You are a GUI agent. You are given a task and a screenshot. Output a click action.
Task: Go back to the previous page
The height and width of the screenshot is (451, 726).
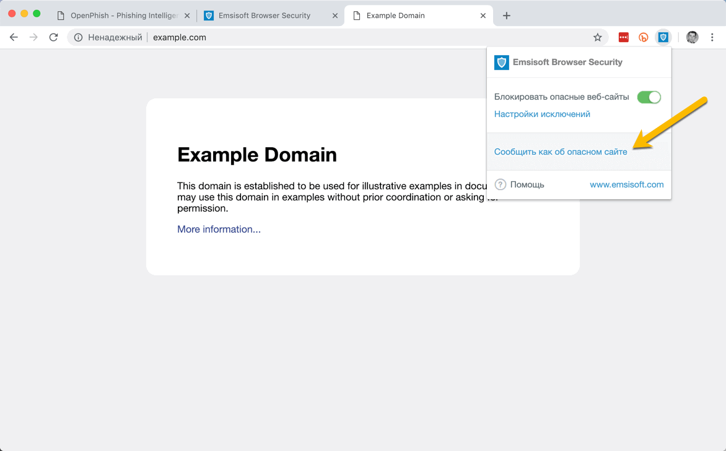[14, 38]
